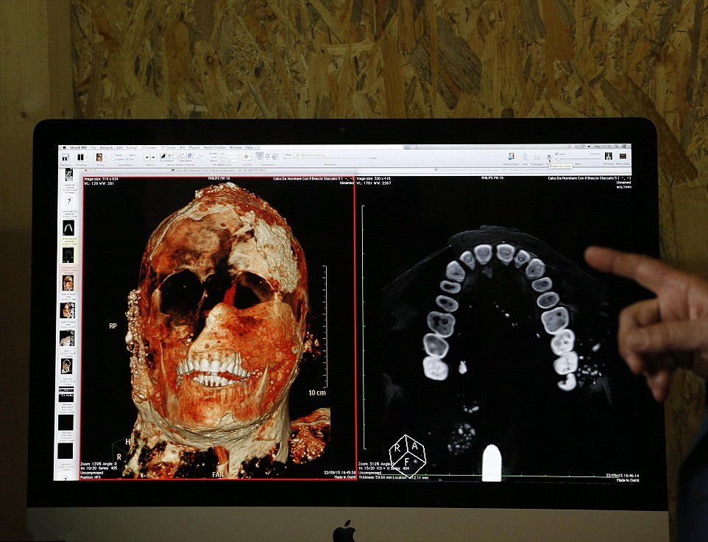The width and height of the screenshot is (708, 542).
Task: Click the Propagate settings icon
Action: coord(537,157)
